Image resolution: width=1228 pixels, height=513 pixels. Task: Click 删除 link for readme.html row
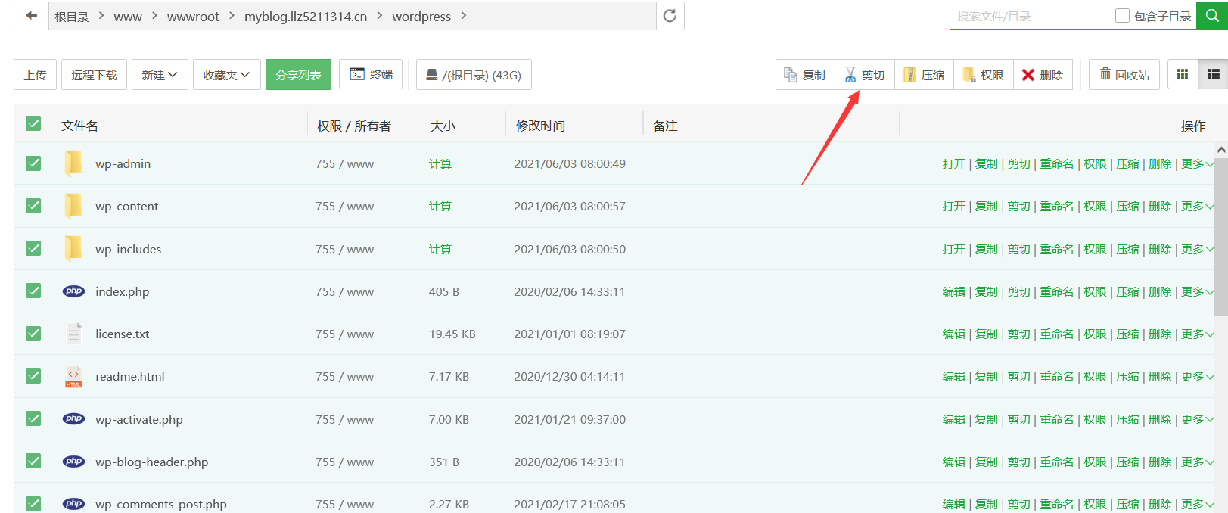[1160, 376]
